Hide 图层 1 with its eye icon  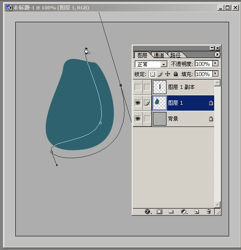[138, 103]
